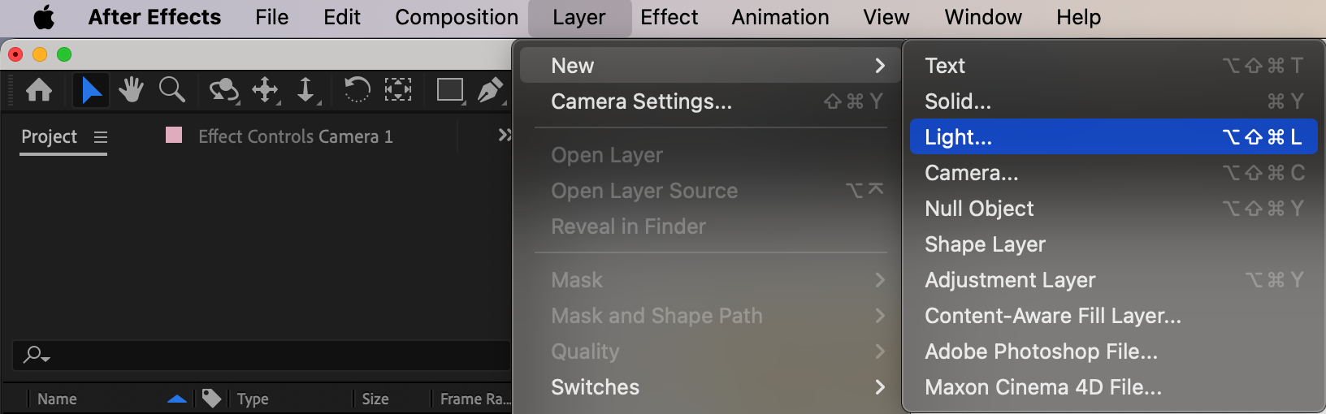Select the Zoom magnifier tool

point(171,89)
